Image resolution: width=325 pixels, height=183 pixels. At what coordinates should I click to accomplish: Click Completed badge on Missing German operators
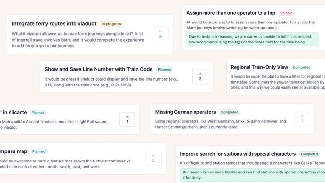click(229, 112)
